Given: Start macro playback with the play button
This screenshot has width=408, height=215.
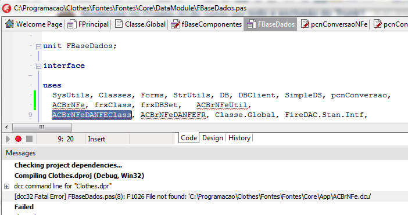Looking at the screenshot, I should [8, 139].
